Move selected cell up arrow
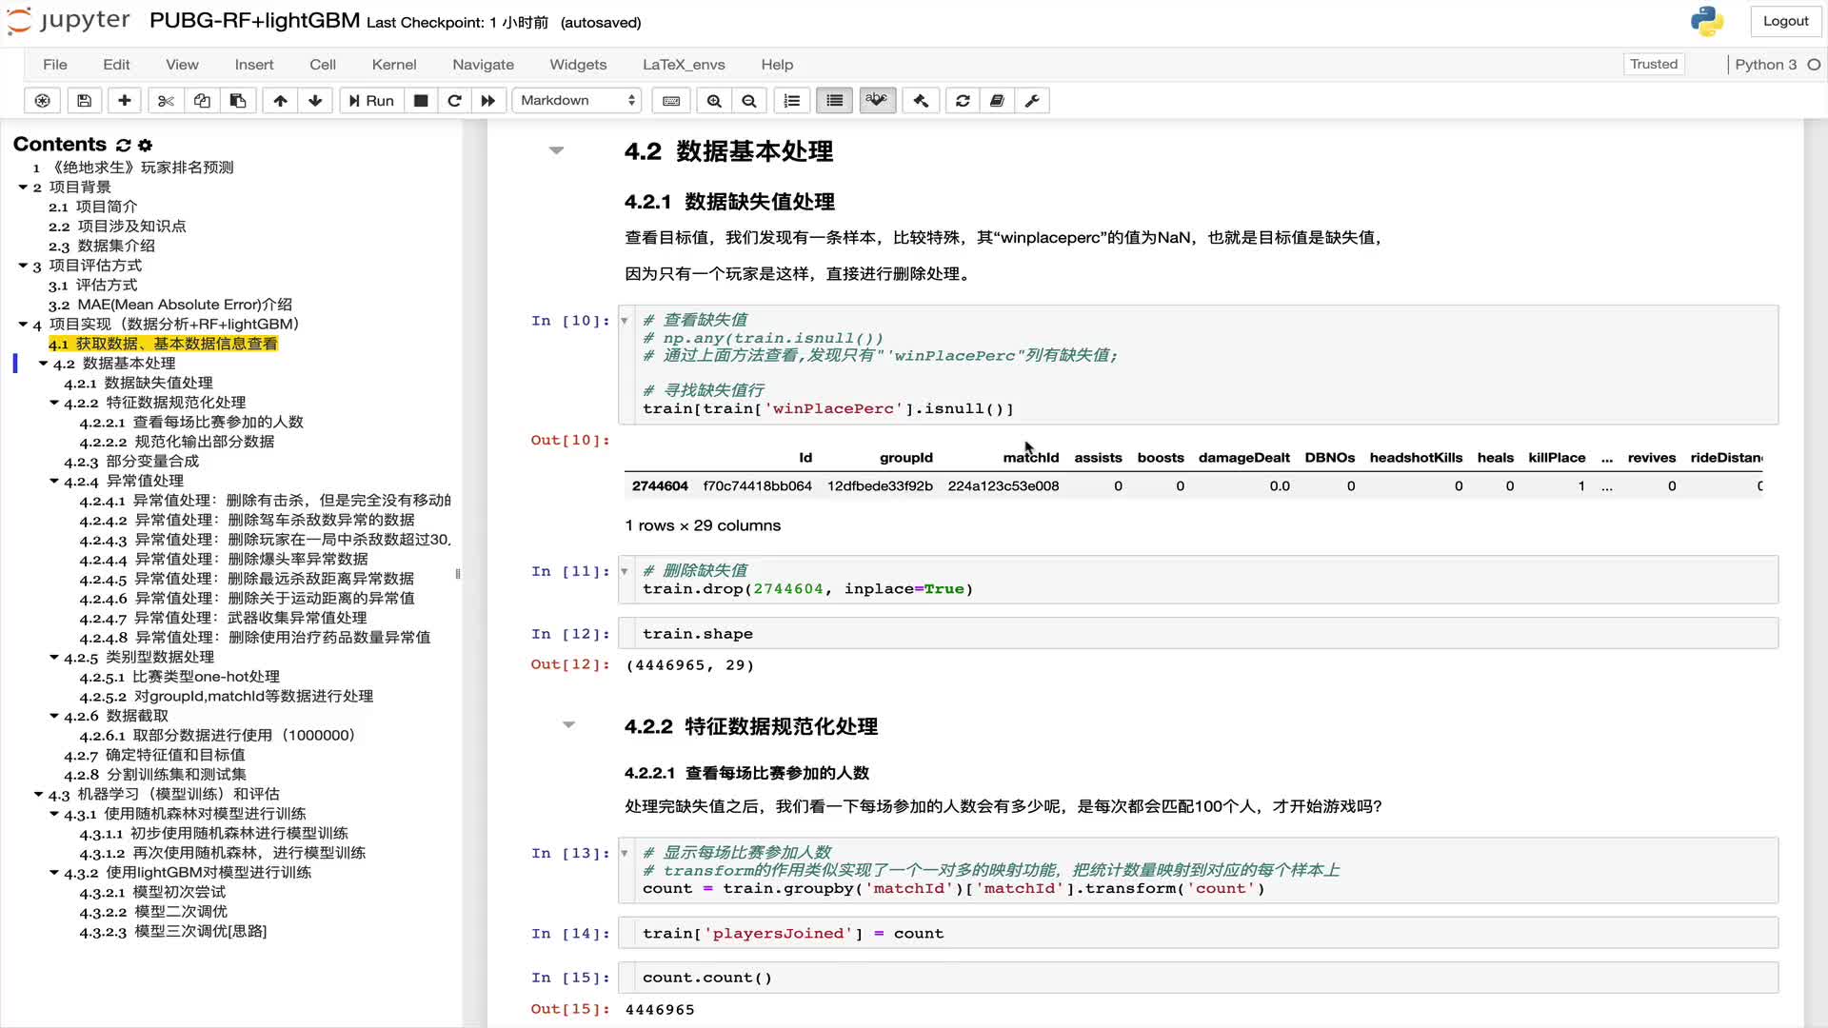Screen dimensions: 1828x1028 pos(280,101)
